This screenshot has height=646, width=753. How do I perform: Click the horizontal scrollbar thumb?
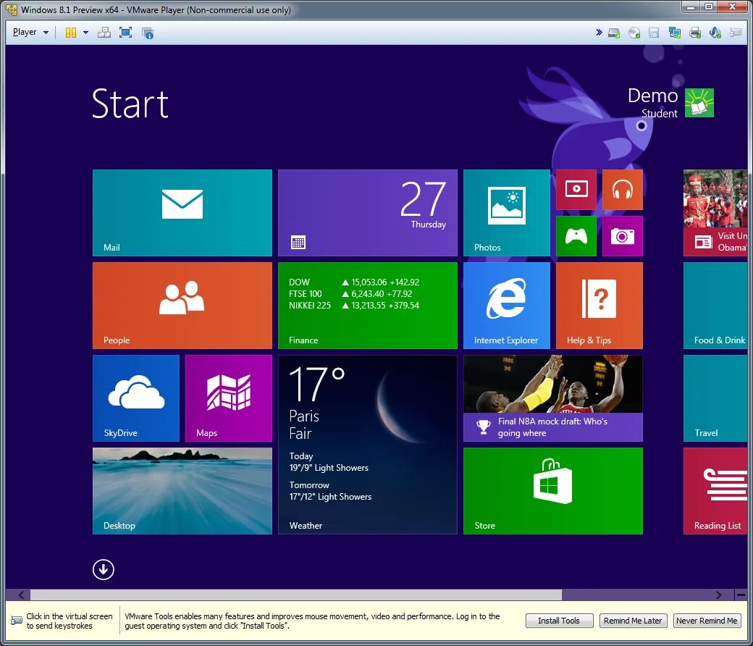click(x=296, y=595)
